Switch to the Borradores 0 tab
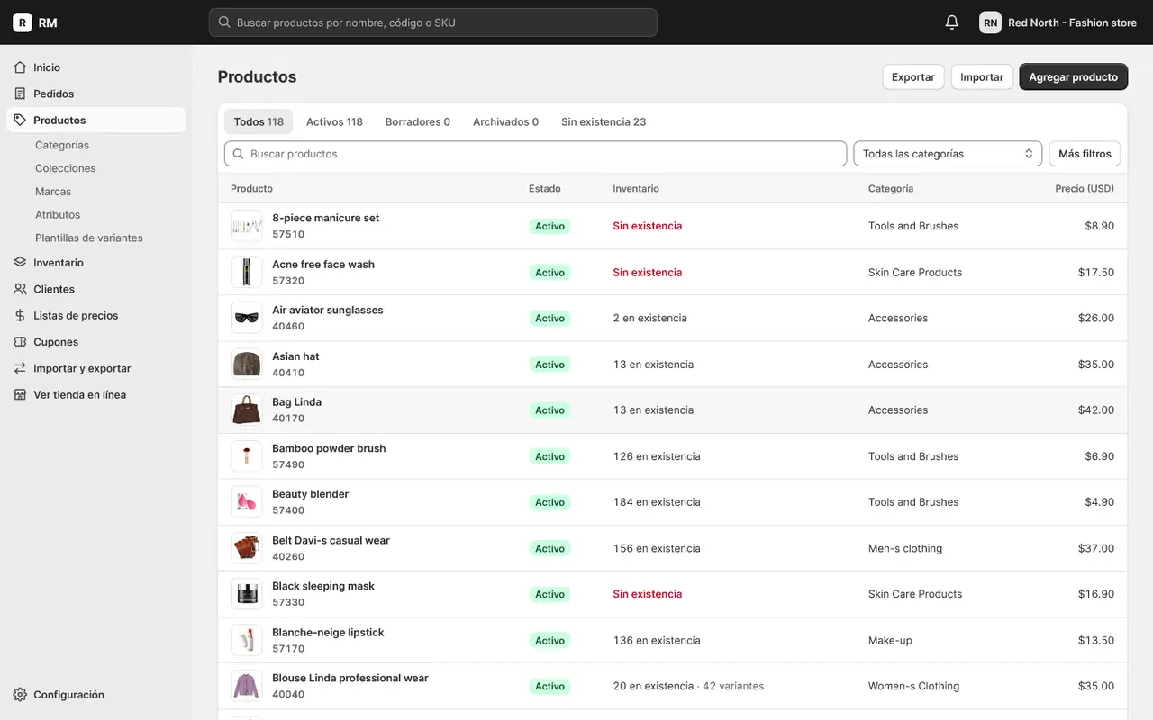 point(417,121)
